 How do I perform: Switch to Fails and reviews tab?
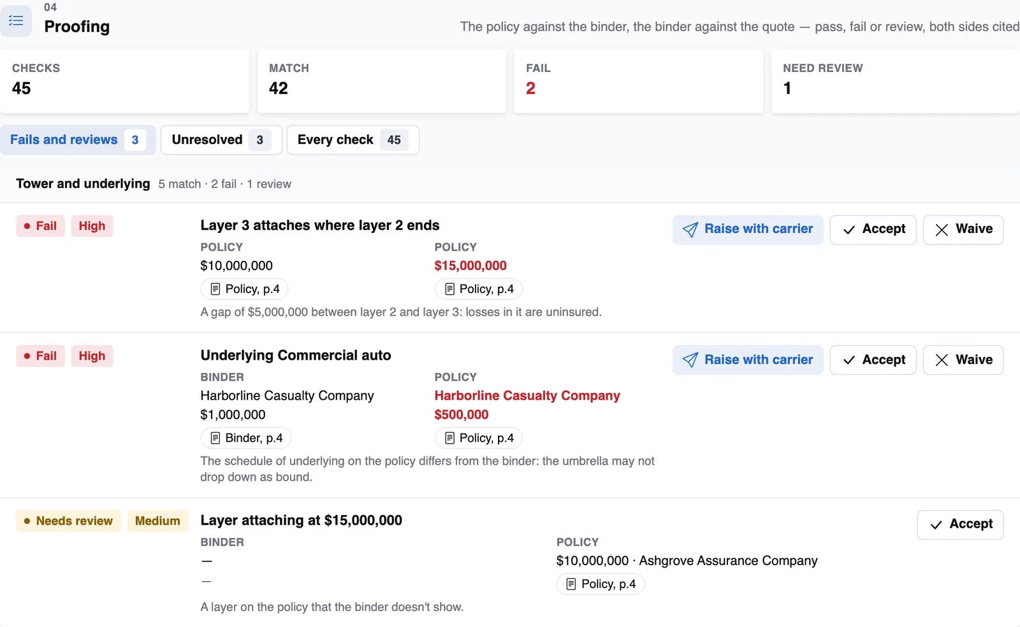tap(78, 140)
